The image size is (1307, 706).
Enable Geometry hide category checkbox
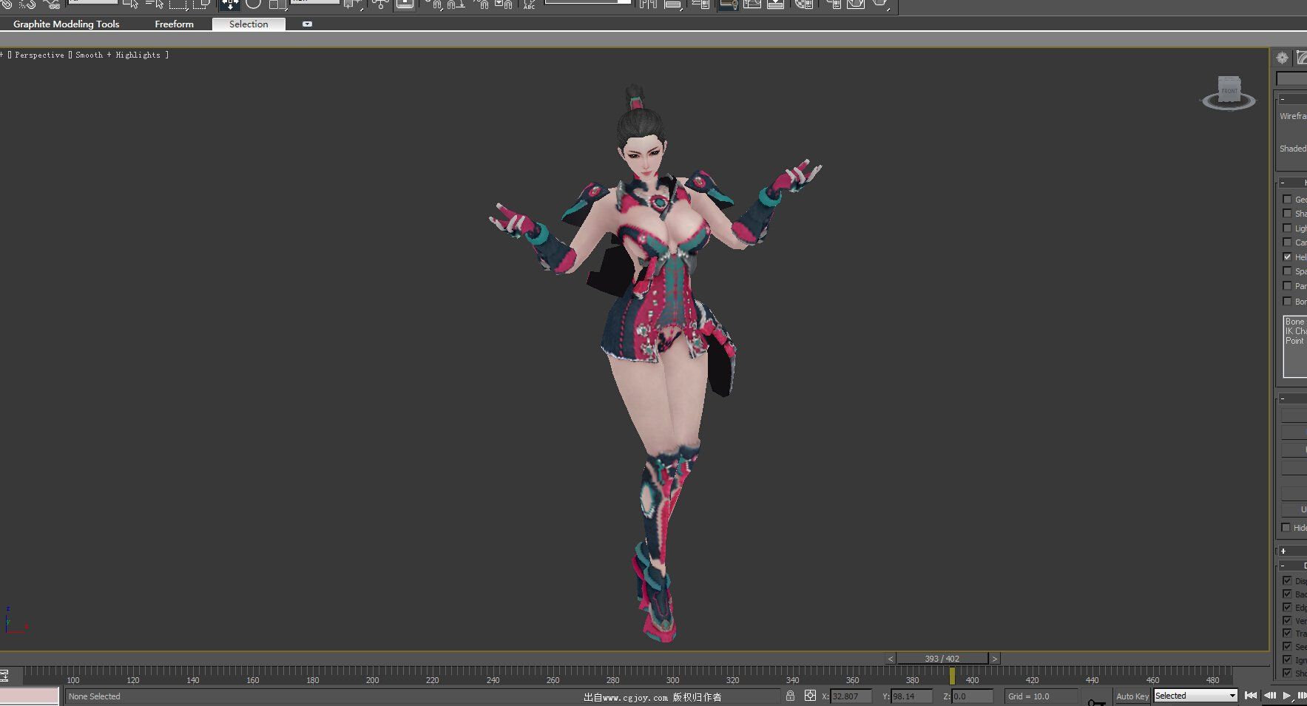click(1287, 199)
